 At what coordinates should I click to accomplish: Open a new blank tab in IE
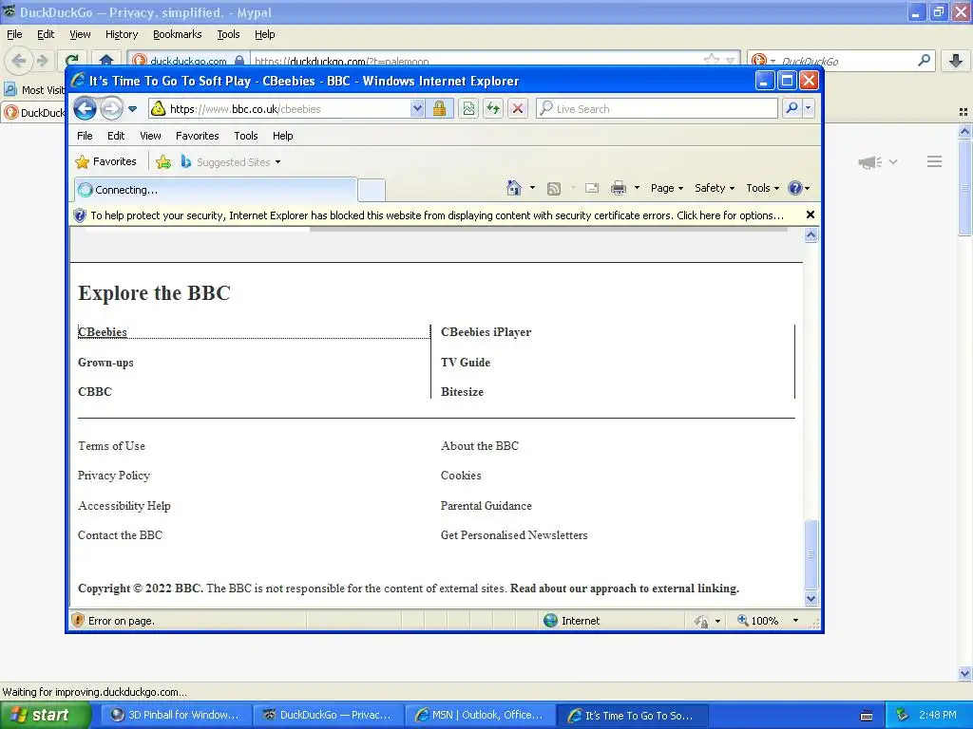(x=372, y=190)
